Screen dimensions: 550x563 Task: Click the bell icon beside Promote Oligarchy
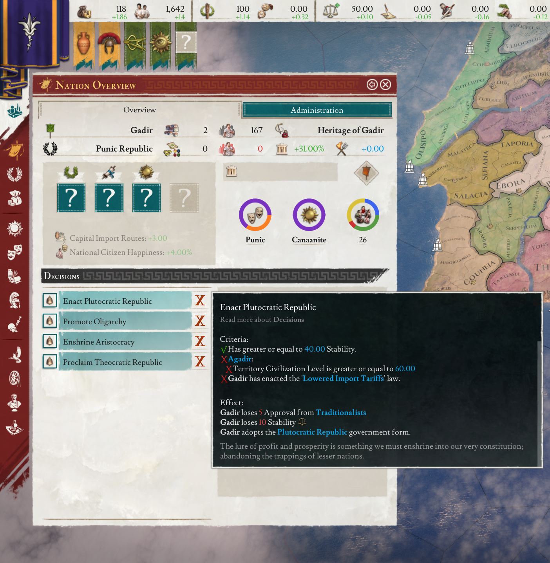tap(49, 321)
